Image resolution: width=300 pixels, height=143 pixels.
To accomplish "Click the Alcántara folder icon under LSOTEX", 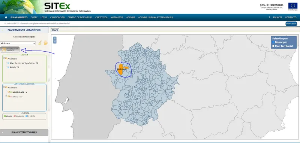I will click(x=6, y=58).
